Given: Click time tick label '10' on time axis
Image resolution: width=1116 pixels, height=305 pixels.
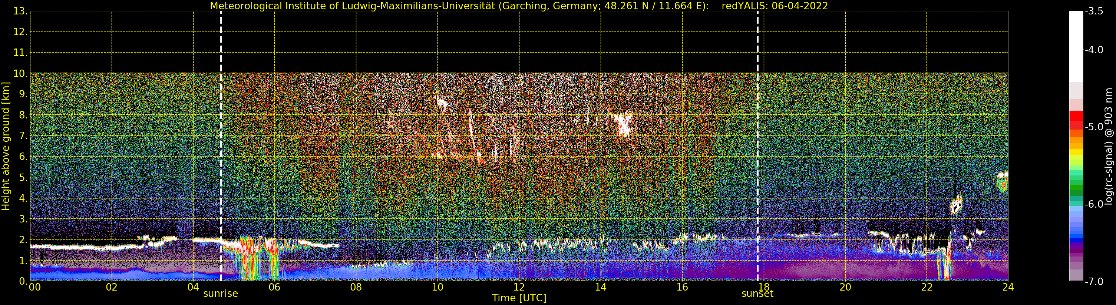Looking at the screenshot, I should point(438,287).
